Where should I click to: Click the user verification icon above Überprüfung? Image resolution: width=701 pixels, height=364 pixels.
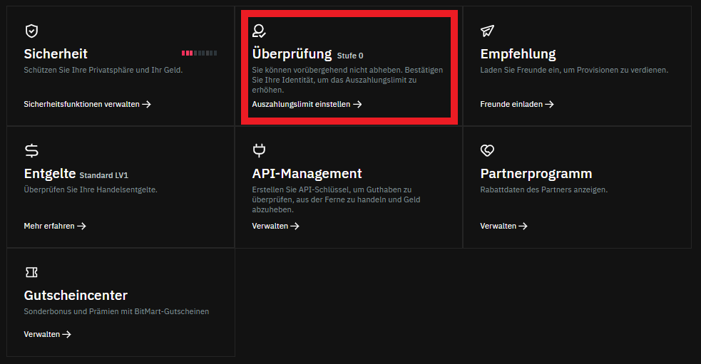click(259, 31)
